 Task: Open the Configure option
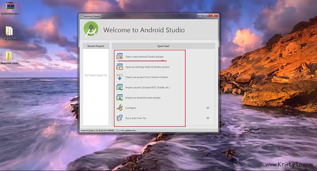131,108
